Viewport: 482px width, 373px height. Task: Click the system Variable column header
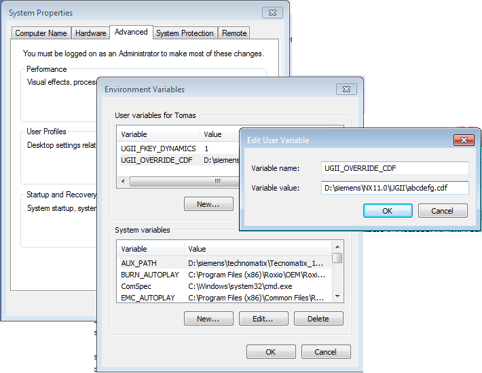(151, 249)
